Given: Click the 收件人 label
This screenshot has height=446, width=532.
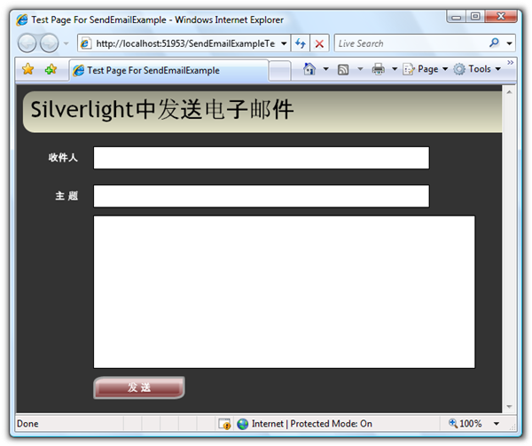Looking at the screenshot, I should click(63, 158).
